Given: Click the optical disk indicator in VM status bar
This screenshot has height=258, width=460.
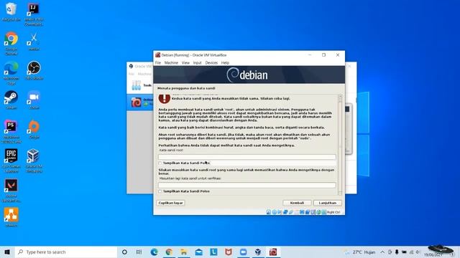Looking at the screenshot, I should click(x=274, y=212).
